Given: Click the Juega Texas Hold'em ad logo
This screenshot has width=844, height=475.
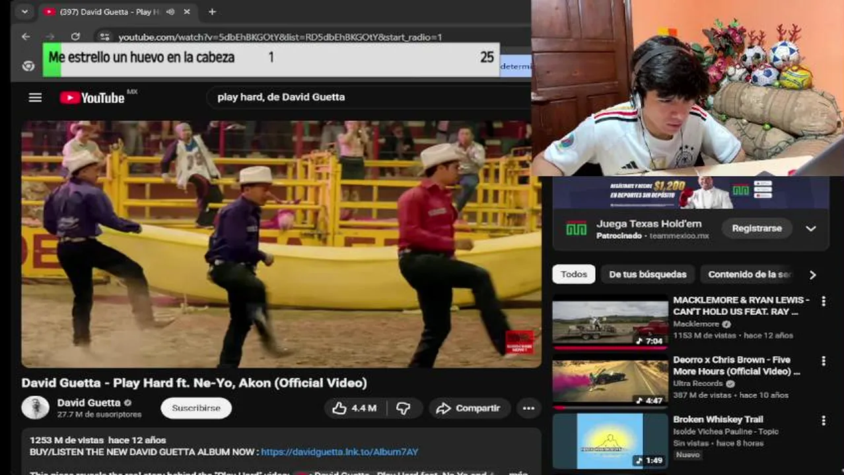Looking at the screenshot, I should click(x=576, y=229).
